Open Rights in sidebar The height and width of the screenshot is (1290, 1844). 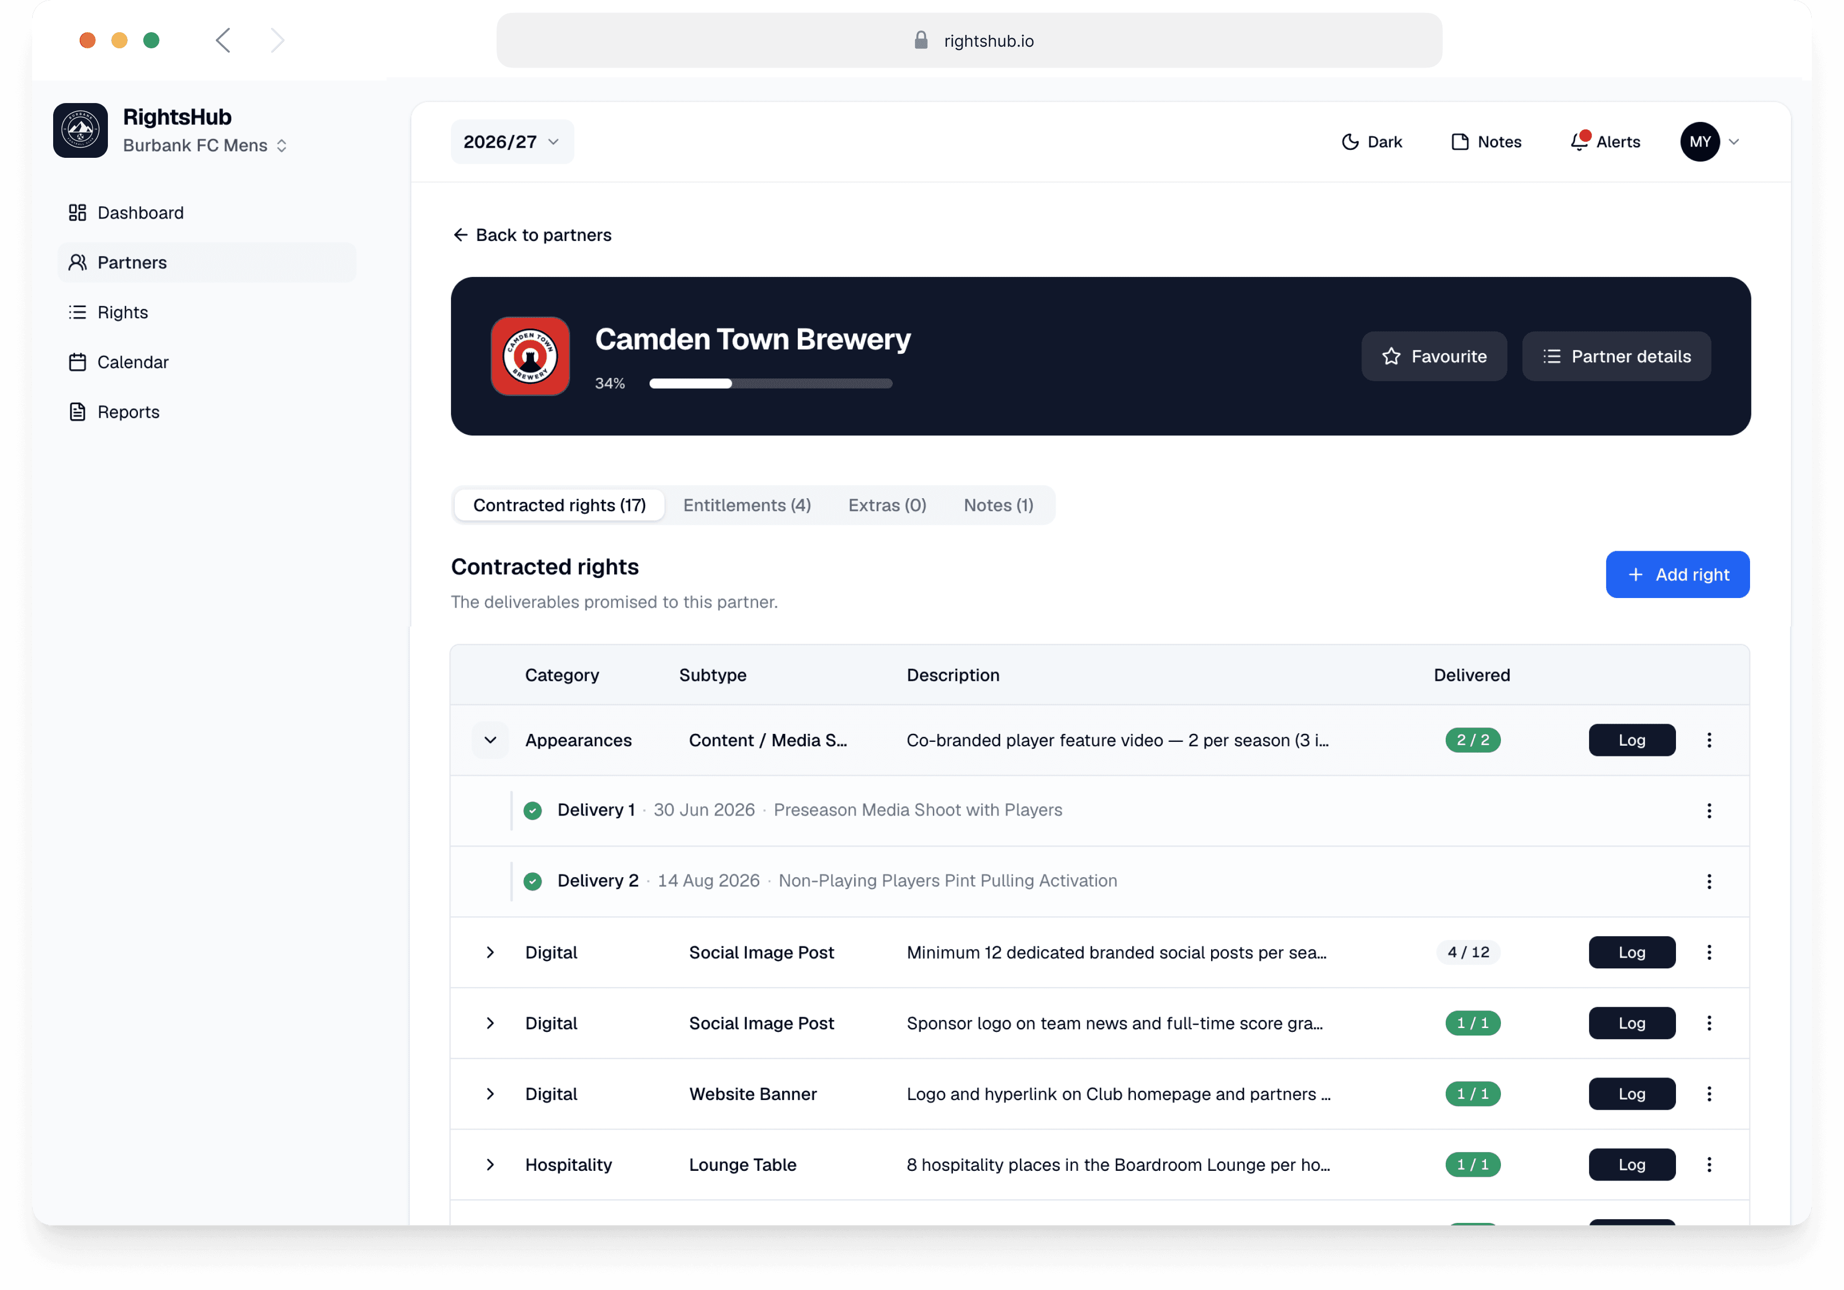(207, 312)
